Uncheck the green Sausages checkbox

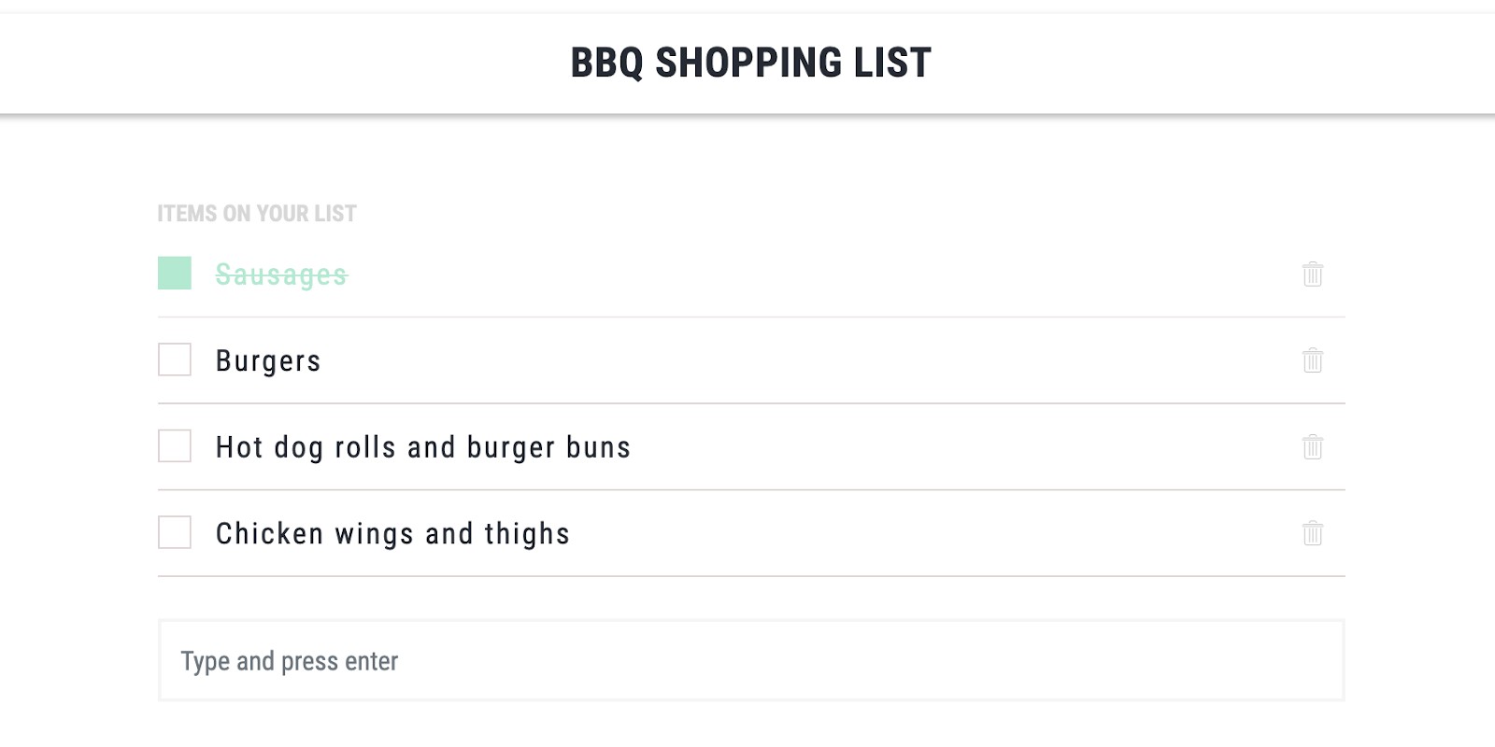(175, 274)
